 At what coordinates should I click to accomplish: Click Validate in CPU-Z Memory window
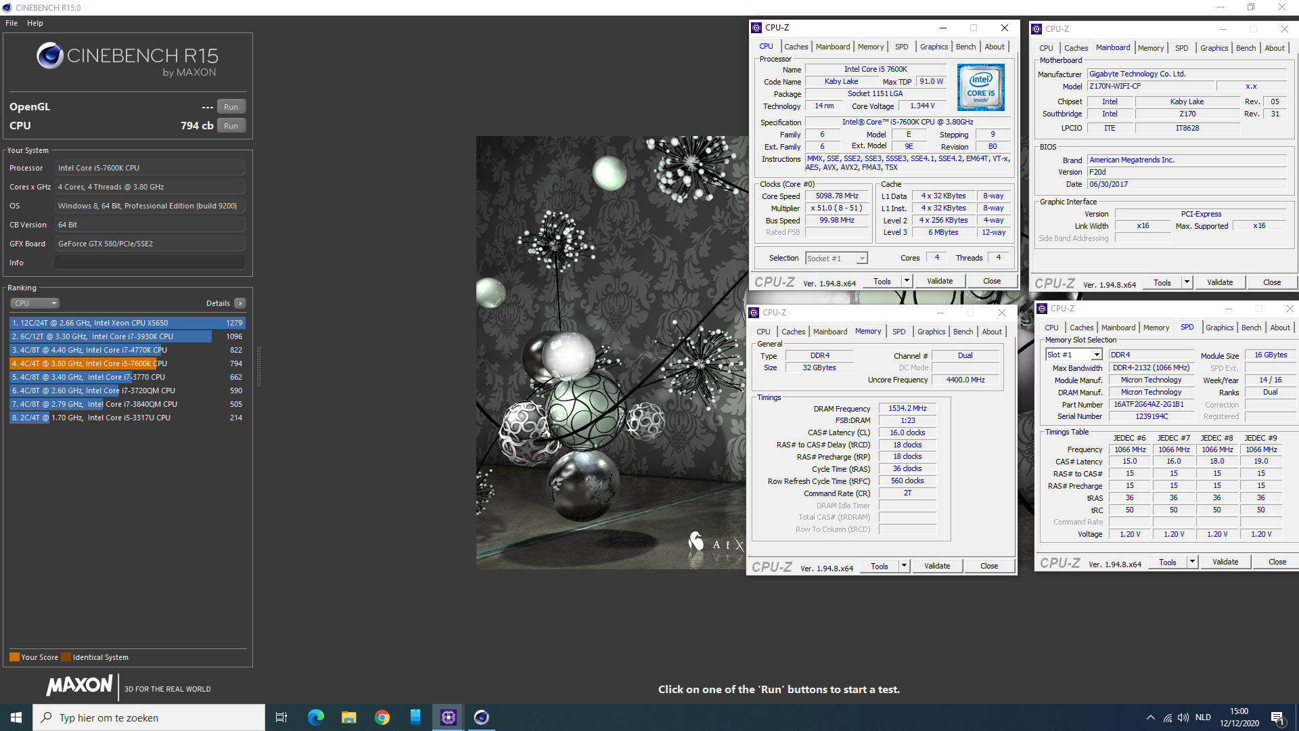tap(937, 567)
